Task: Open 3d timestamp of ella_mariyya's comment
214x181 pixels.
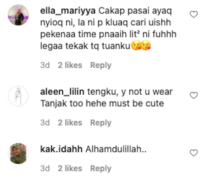Action: pos(45,65)
